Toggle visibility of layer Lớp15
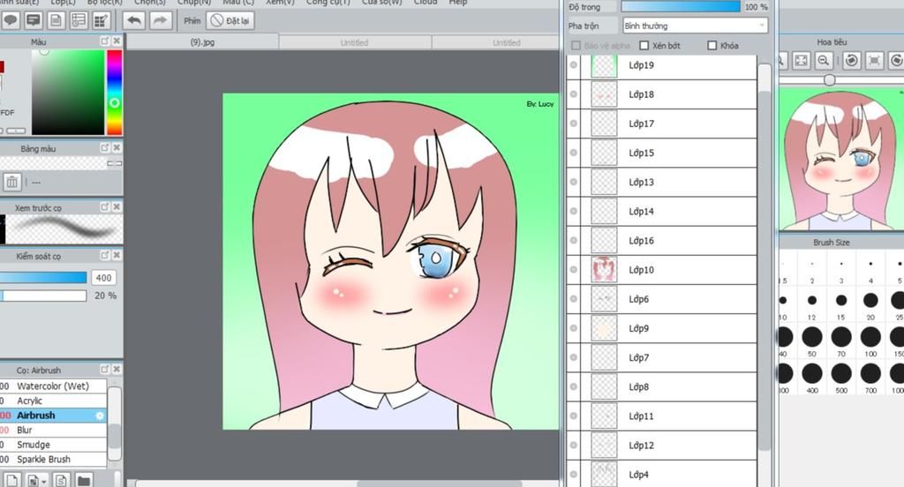The height and width of the screenshot is (487, 904). pyautogui.click(x=574, y=153)
